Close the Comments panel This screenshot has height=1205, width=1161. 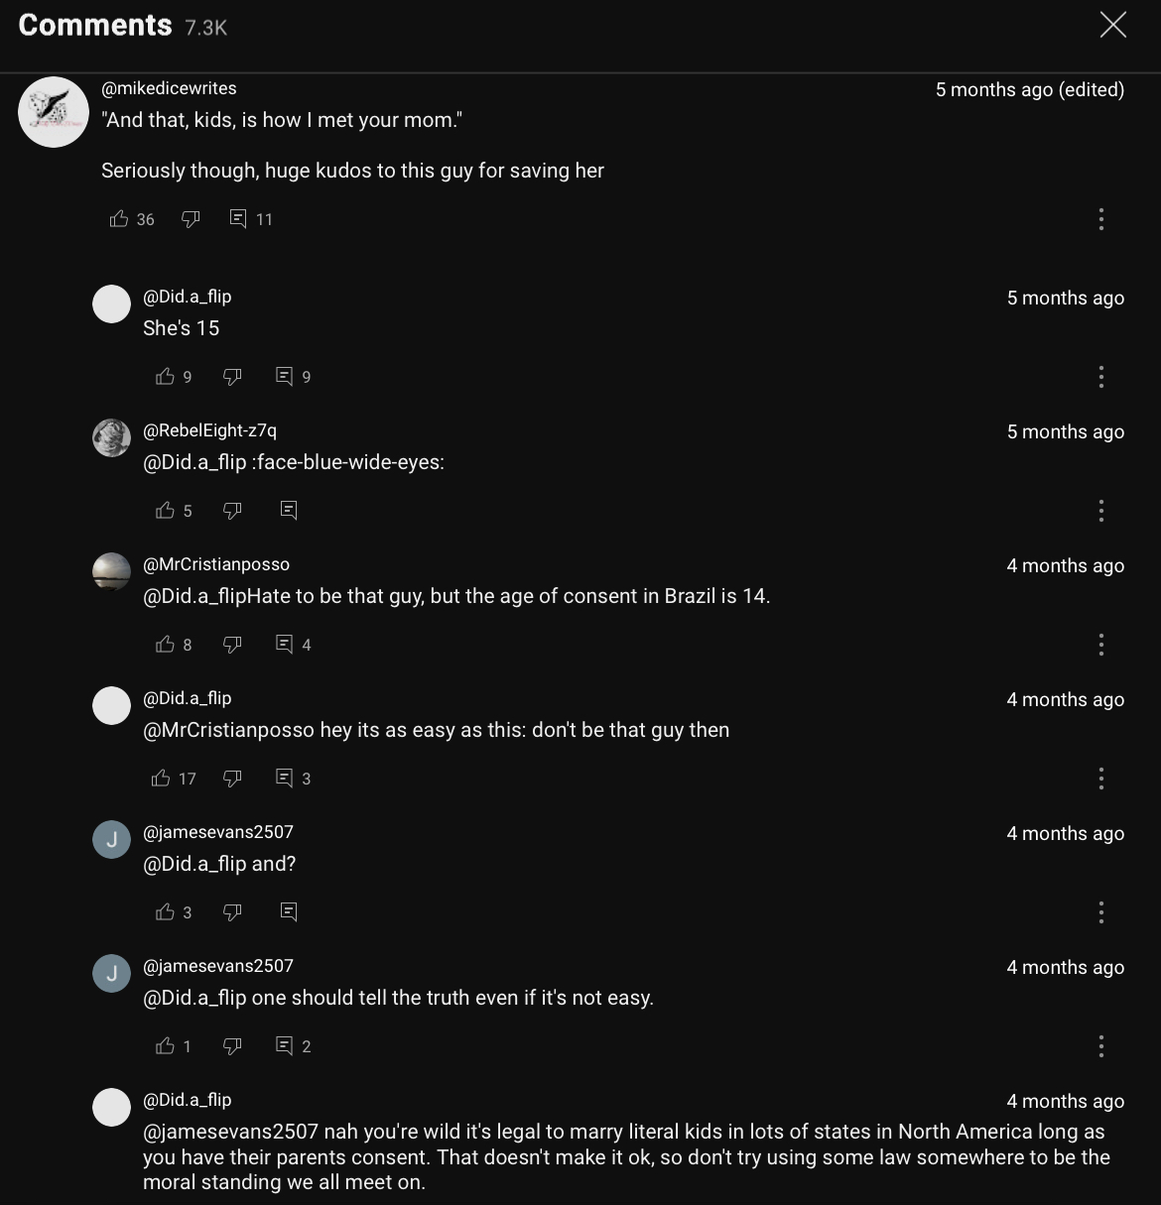point(1113,25)
